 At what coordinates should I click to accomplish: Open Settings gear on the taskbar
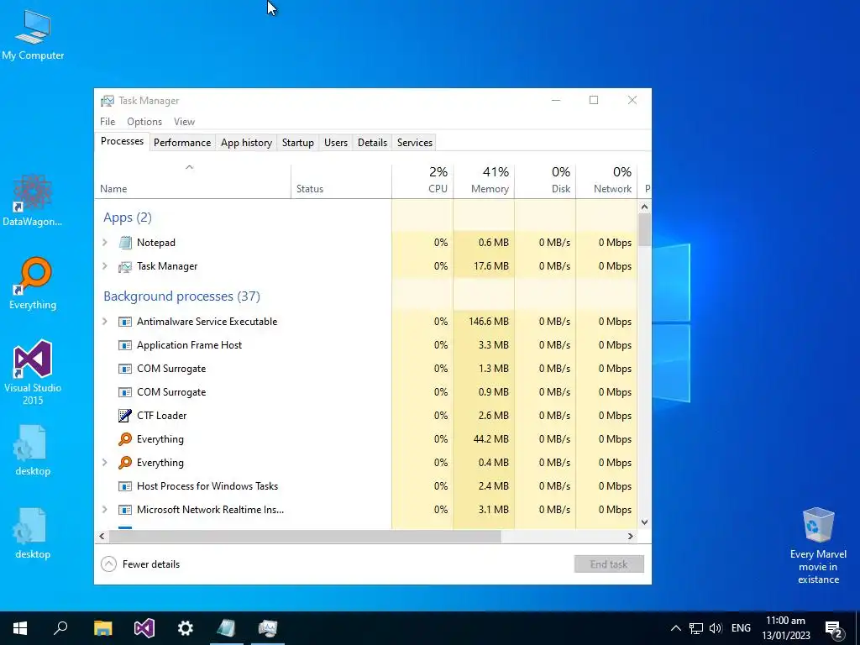[186, 628]
